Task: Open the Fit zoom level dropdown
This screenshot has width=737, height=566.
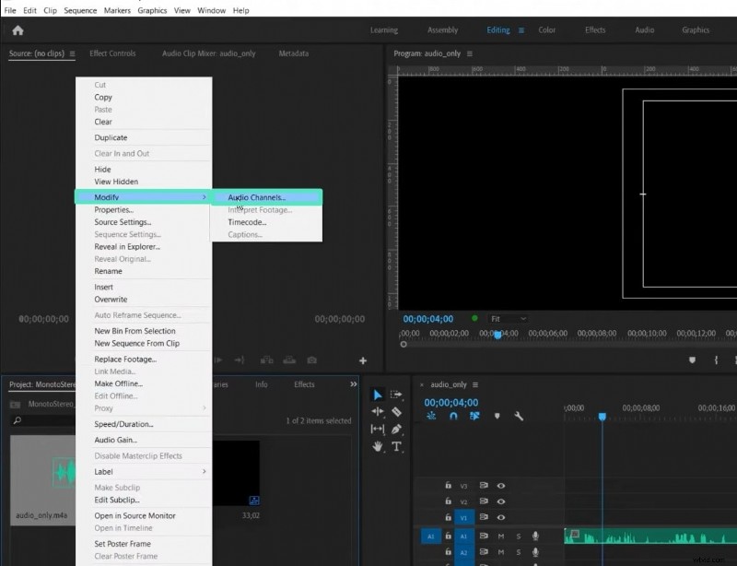Action: [x=512, y=318]
